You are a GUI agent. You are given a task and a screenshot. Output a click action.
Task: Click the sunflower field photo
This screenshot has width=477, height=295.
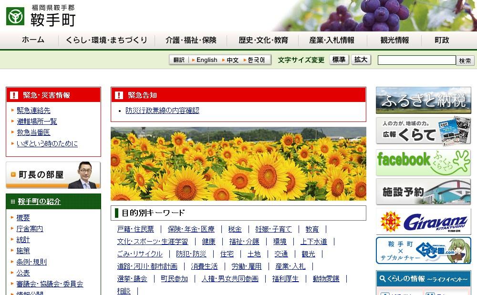point(238,163)
